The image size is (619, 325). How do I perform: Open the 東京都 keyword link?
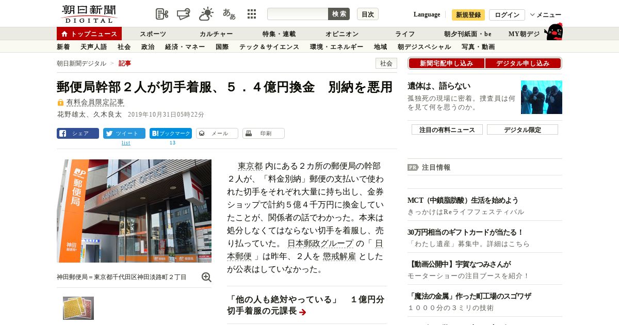click(250, 166)
